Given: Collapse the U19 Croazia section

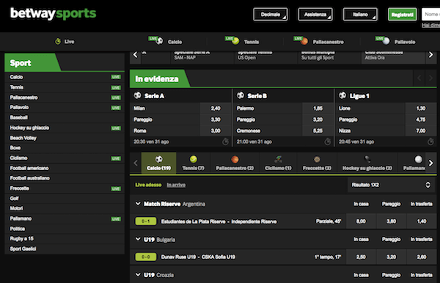Looking at the screenshot, I should [138, 275].
